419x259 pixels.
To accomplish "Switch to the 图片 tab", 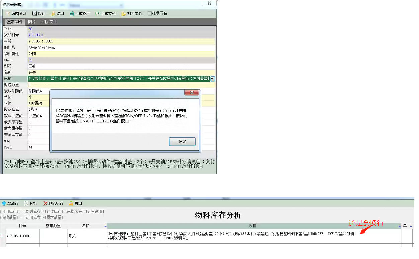I will [32, 22].
